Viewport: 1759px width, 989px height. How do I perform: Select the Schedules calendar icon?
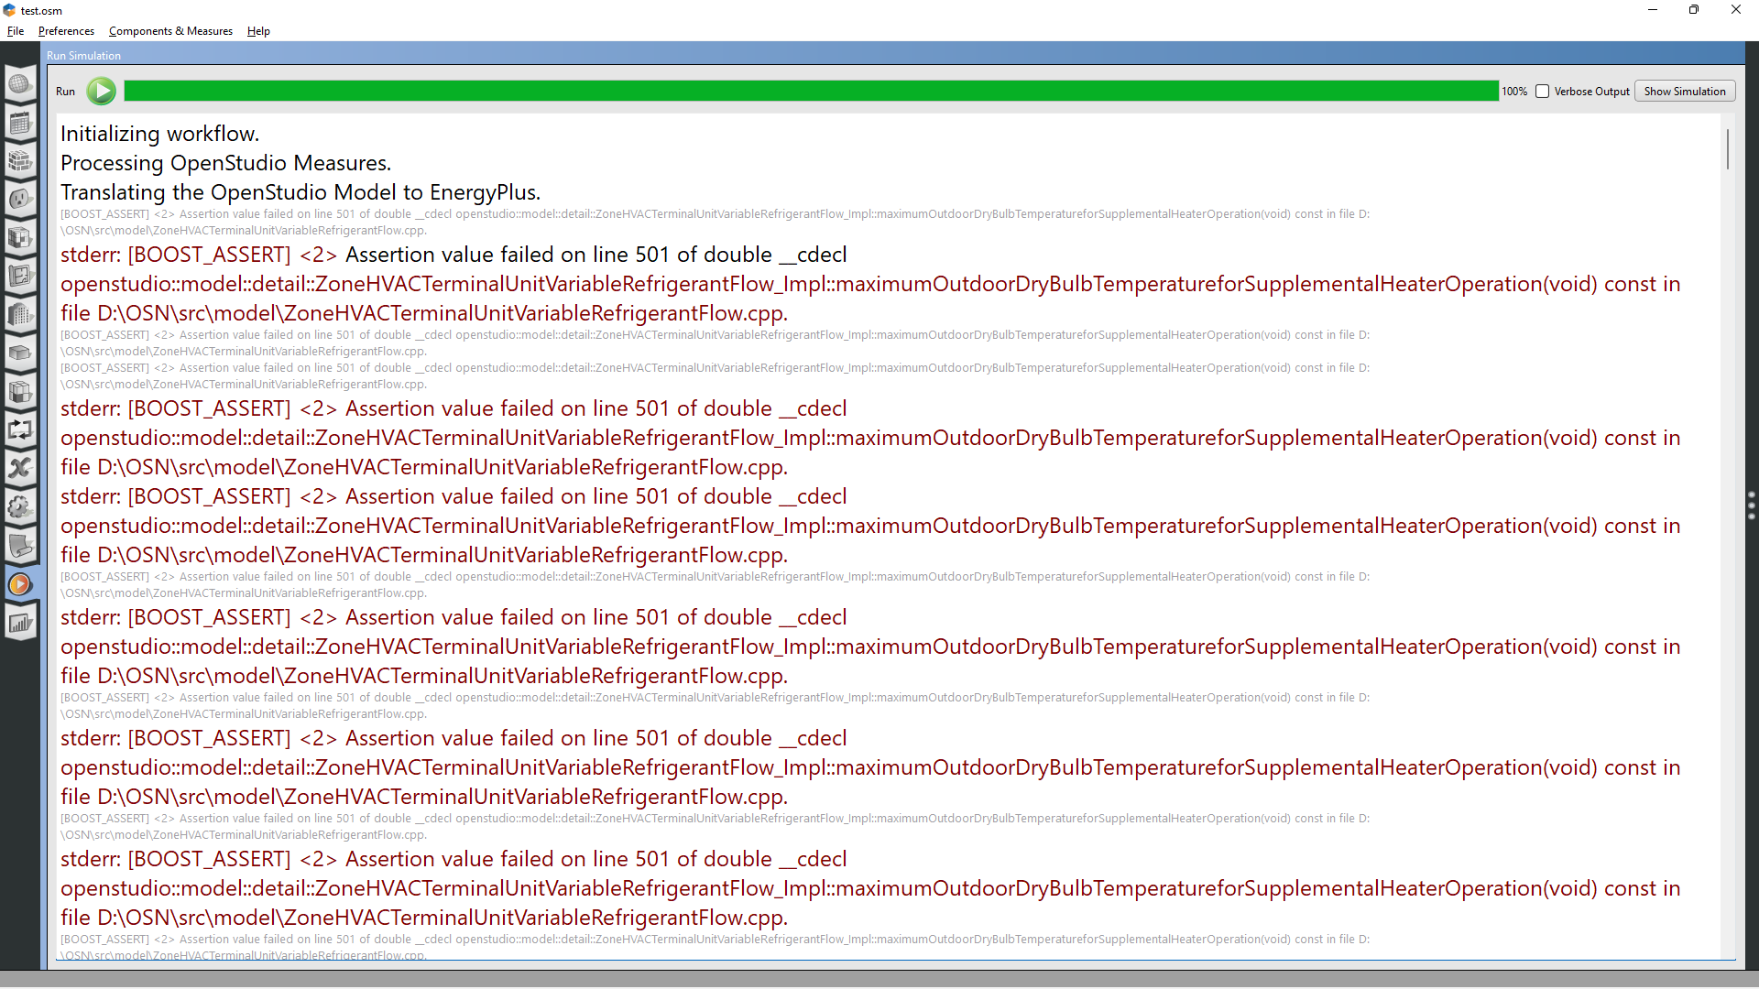click(19, 123)
